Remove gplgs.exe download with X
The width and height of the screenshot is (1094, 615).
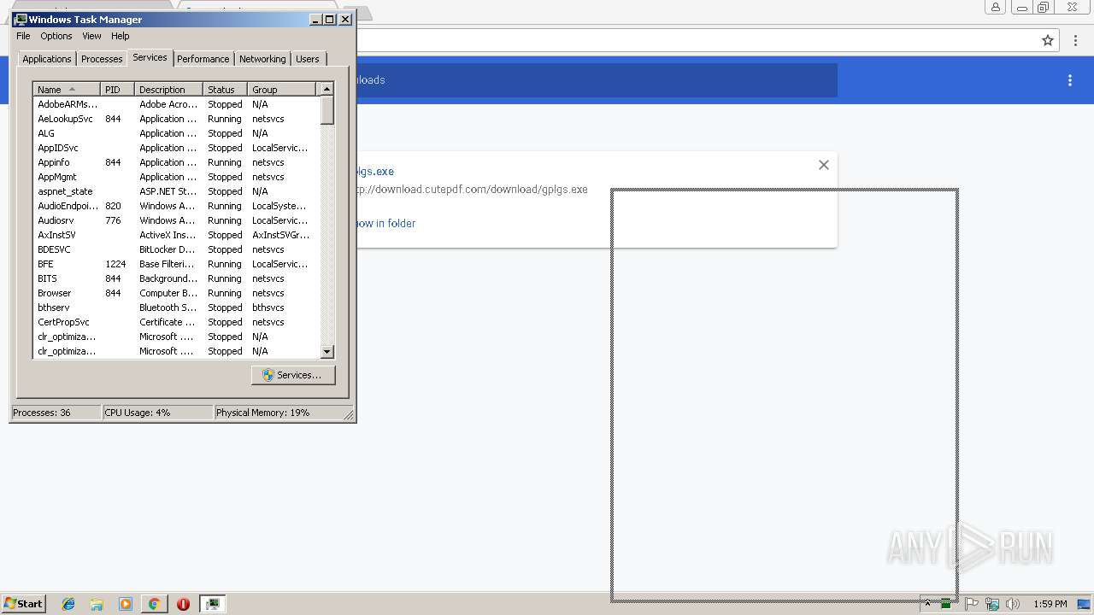pyautogui.click(x=824, y=165)
